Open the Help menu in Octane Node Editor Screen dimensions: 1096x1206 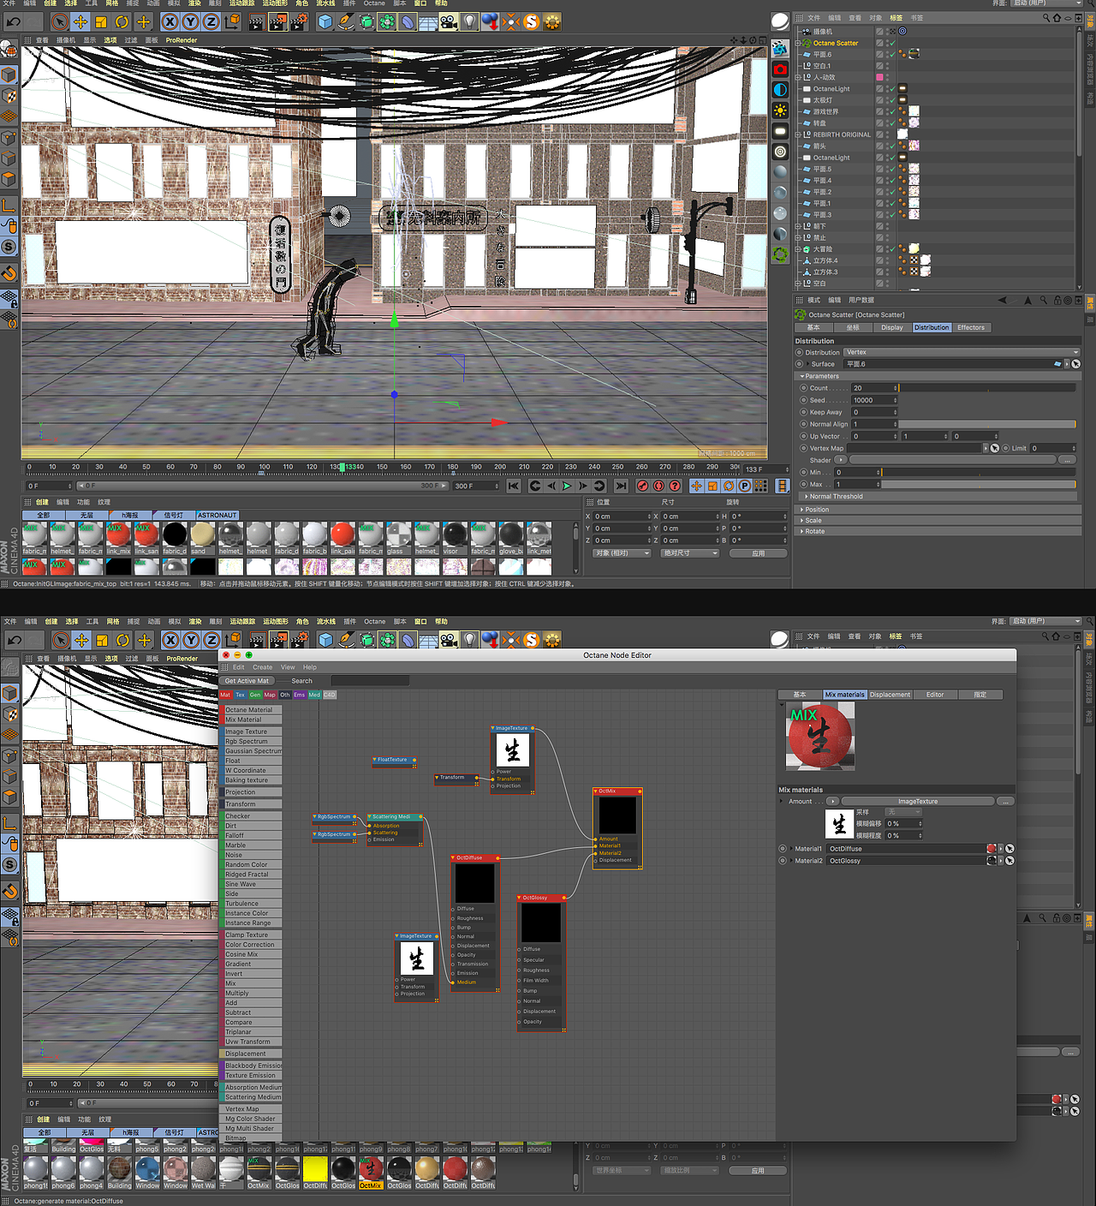click(x=310, y=667)
